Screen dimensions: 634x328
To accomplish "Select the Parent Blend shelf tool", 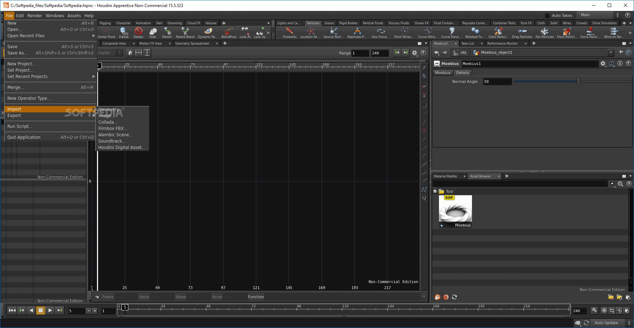I will coord(185,33).
